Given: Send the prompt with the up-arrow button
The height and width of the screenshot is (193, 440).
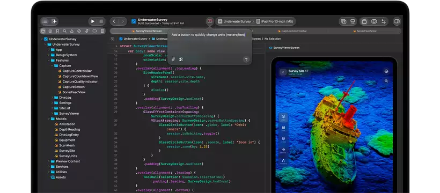Looking at the screenshot, I should [246, 60].
